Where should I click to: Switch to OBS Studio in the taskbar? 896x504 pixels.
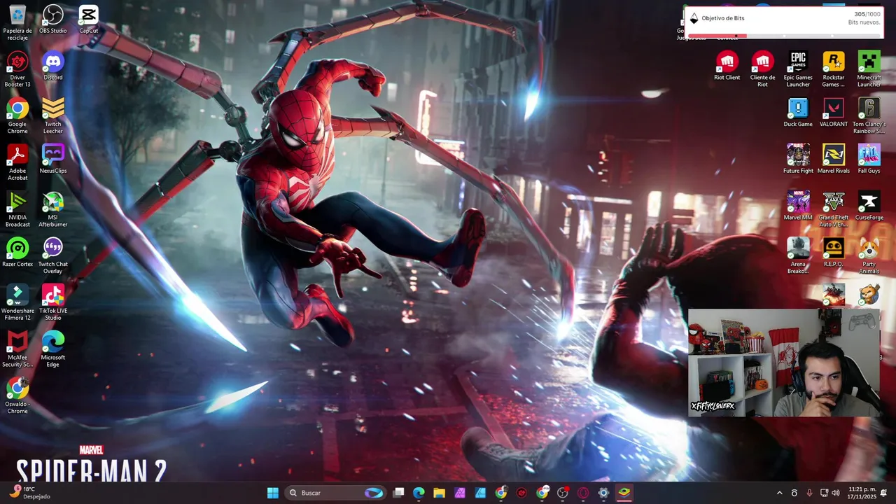pyautogui.click(x=563, y=493)
